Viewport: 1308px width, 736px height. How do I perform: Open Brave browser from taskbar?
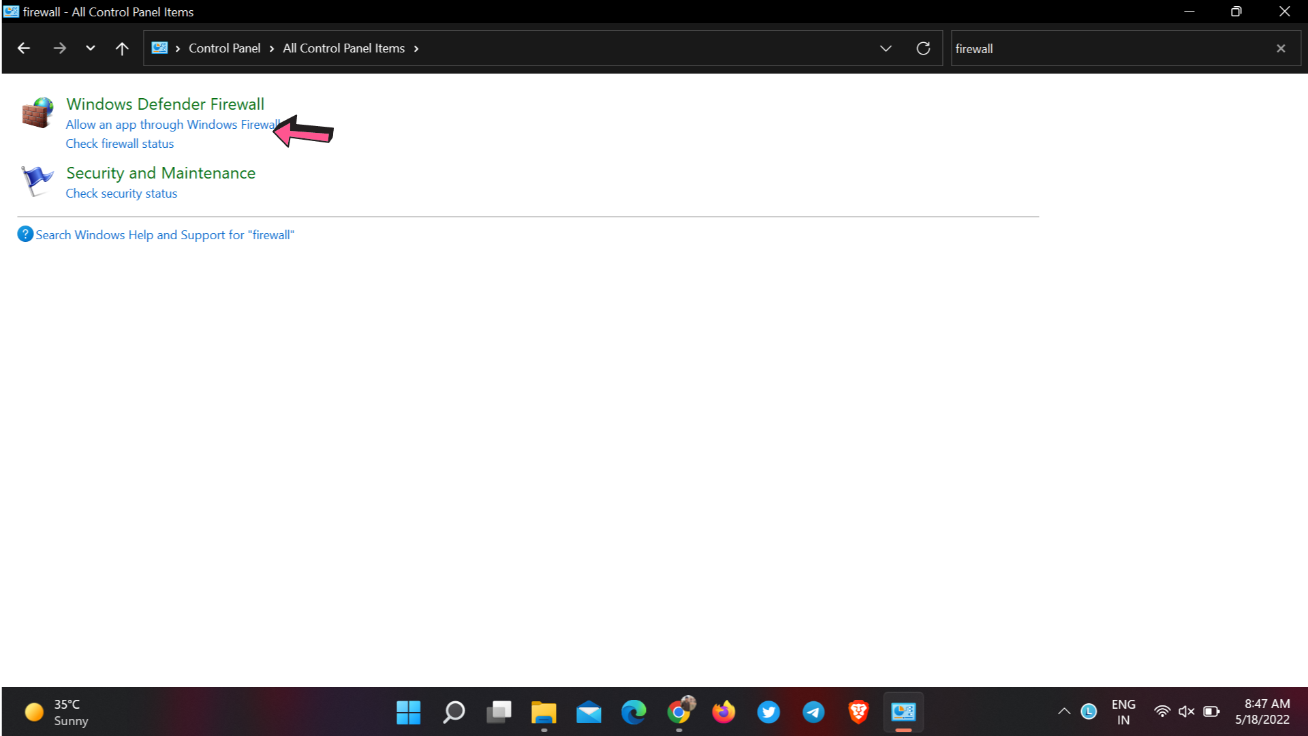(858, 711)
